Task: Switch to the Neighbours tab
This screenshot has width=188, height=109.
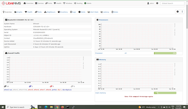Action: [50, 12]
